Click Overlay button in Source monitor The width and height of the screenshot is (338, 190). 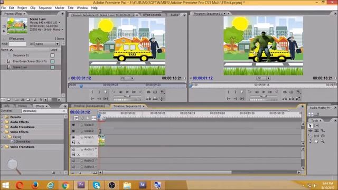(x=155, y=99)
